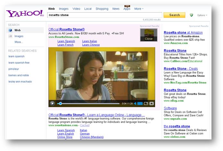Image resolution: width=223 pixels, height=151 pixels.
Task: Open www.Amazon.com sponsored URL
Action: [x=176, y=43]
